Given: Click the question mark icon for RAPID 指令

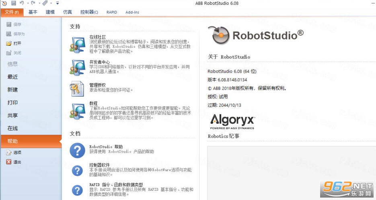Looking at the screenshot, I should [x=77, y=190].
